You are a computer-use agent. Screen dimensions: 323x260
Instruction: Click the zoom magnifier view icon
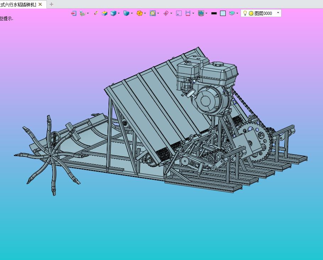(153, 13)
